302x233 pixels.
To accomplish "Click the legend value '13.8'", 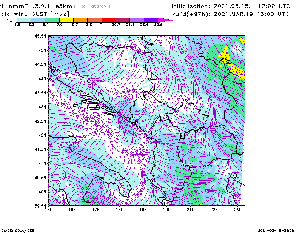I will (88, 25).
